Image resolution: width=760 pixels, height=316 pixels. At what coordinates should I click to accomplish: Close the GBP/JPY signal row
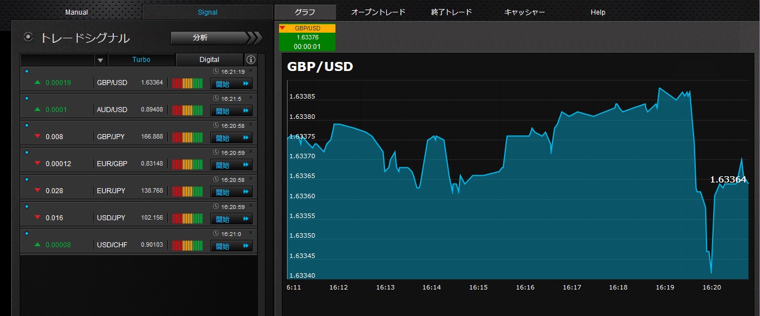click(251, 124)
